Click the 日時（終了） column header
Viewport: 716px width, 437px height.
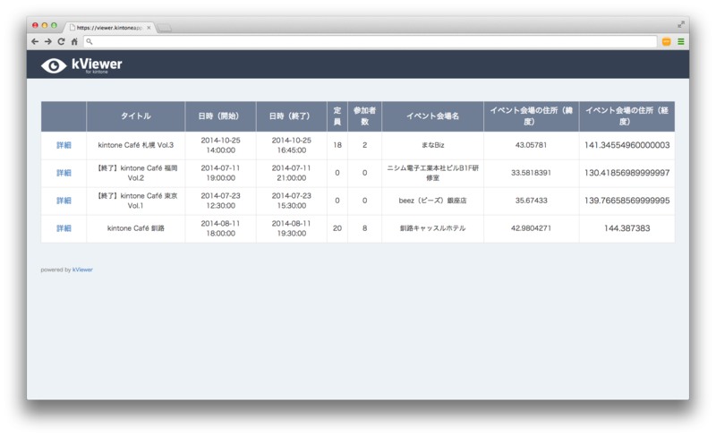click(292, 116)
